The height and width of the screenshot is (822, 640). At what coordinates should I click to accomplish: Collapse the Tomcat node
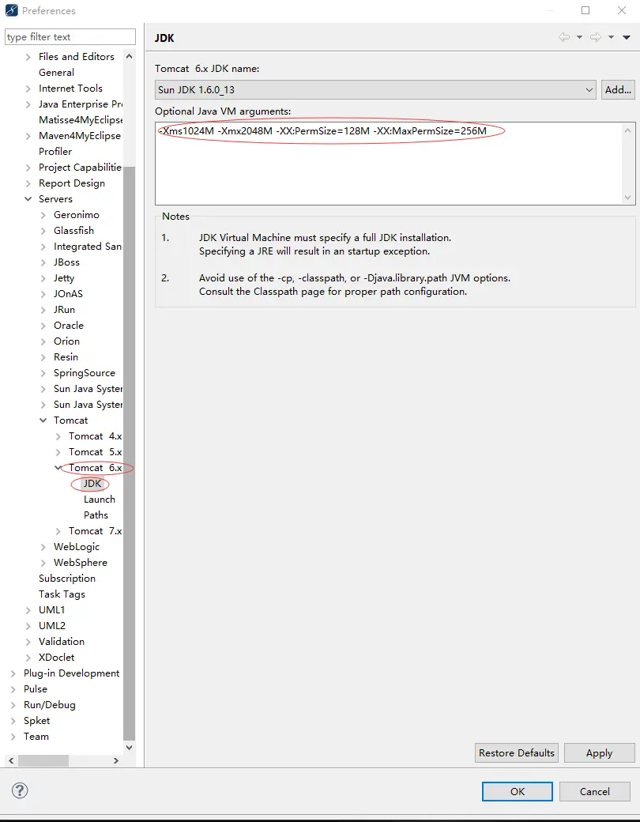43,420
